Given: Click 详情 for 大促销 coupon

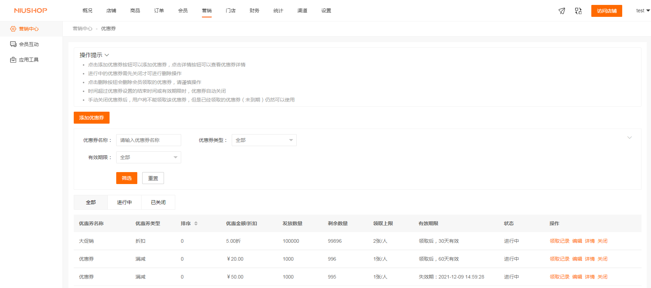Looking at the screenshot, I should [590, 241].
